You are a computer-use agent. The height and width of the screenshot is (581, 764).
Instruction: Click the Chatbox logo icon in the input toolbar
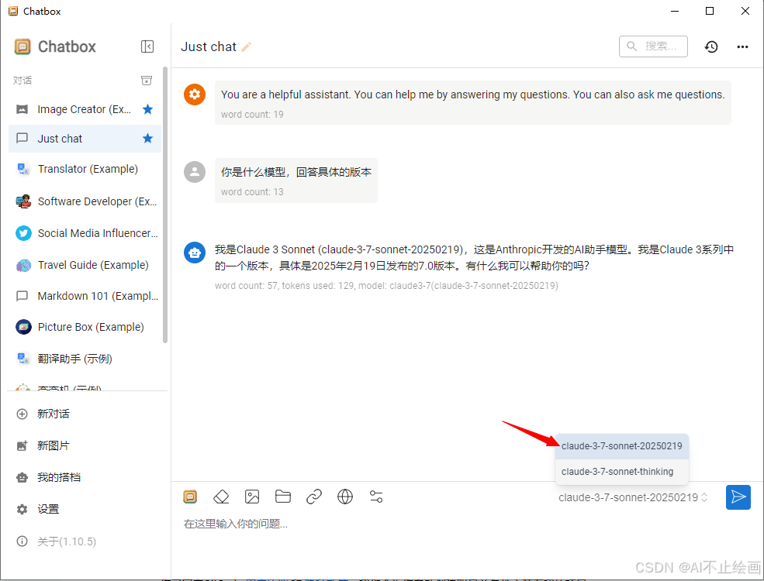point(190,497)
